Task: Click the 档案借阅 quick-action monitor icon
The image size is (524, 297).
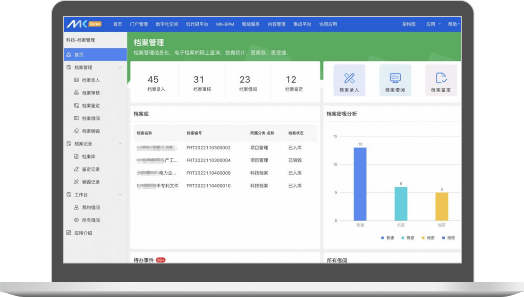Action: click(395, 78)
